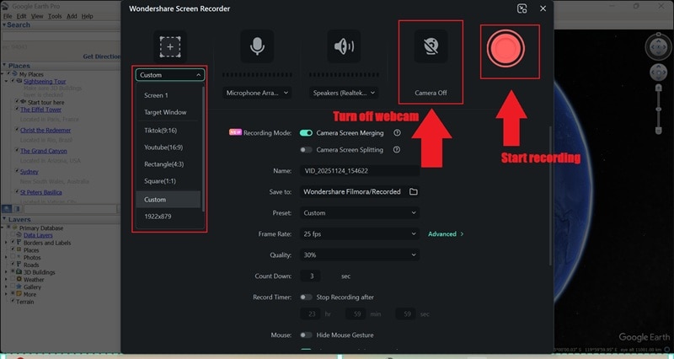Screen dimensions: 674x359
Task: Select the 3D Buildings layer row
Action: click(39, 272)
